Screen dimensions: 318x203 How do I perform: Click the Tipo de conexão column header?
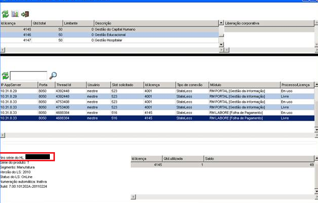pyautogui.click(x=192, y=85)
